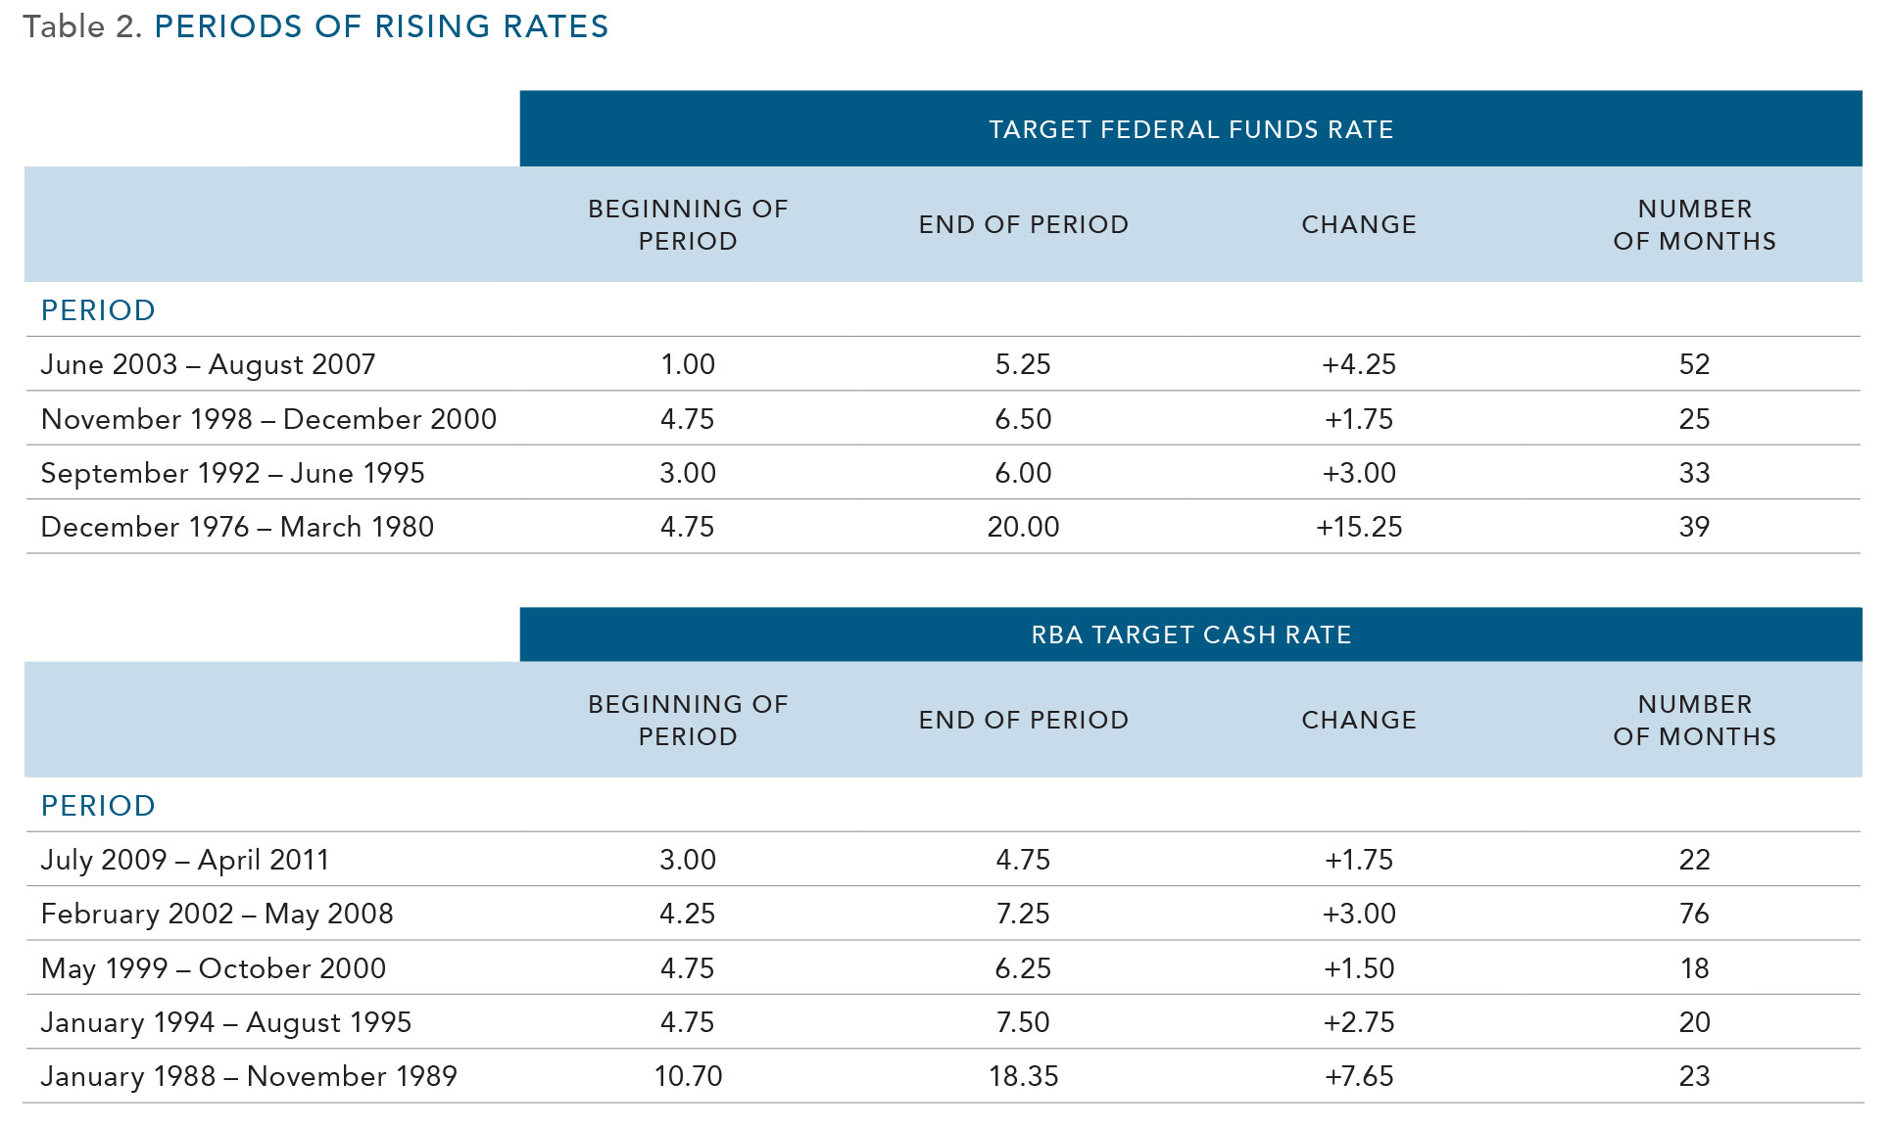Click the January 1994 – August 1995 period
This screenshot has width=1889, height=1128.
click(225, 1022)
